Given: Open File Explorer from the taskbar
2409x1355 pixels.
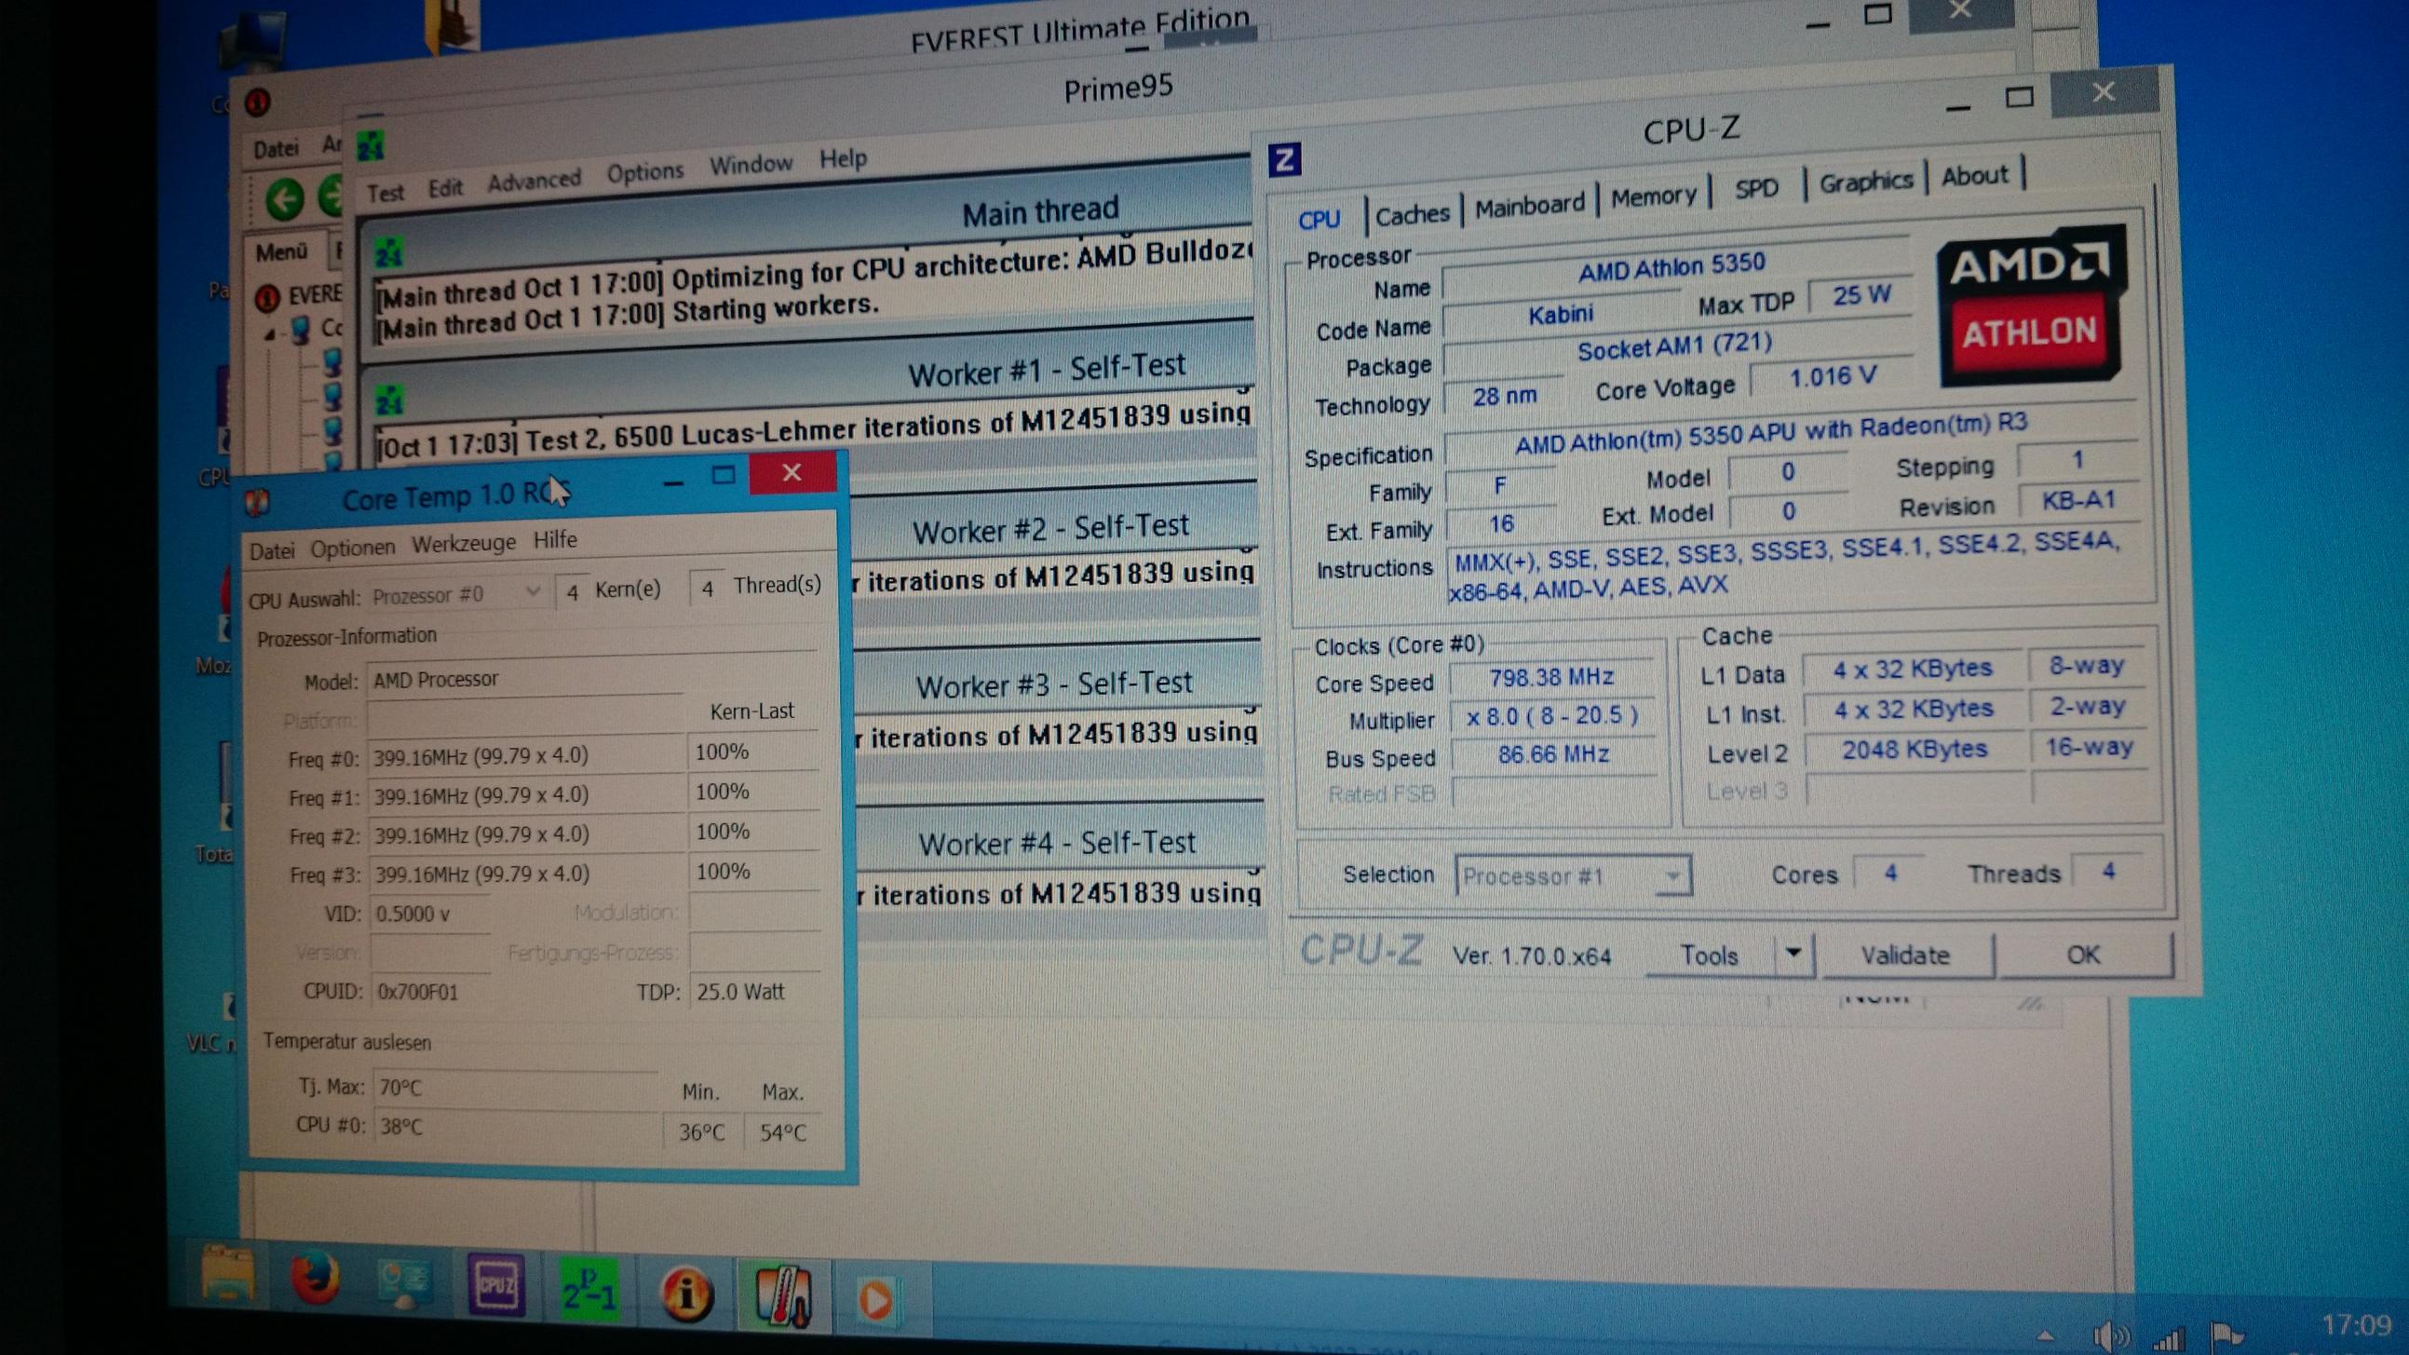Looking at the screenshot, I should pos(227,1276).
